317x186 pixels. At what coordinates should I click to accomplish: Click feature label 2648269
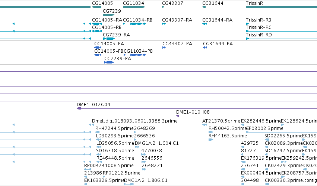coord(145,128)
